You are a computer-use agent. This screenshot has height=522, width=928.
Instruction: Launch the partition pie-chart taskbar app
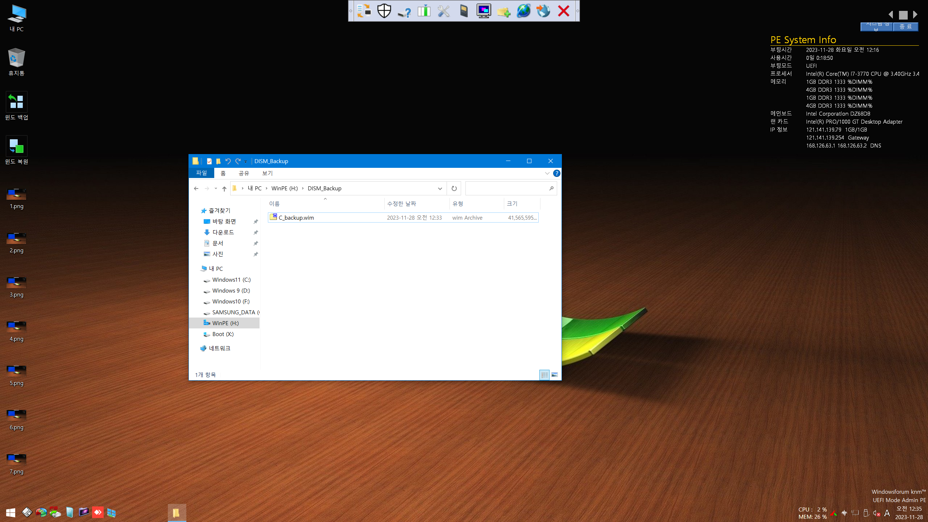coord(41,512)
